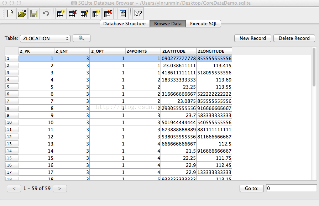Viewport: 319px width, 206px height.
Task: Click longitude cell 112.45
Action: coord(214,165)
